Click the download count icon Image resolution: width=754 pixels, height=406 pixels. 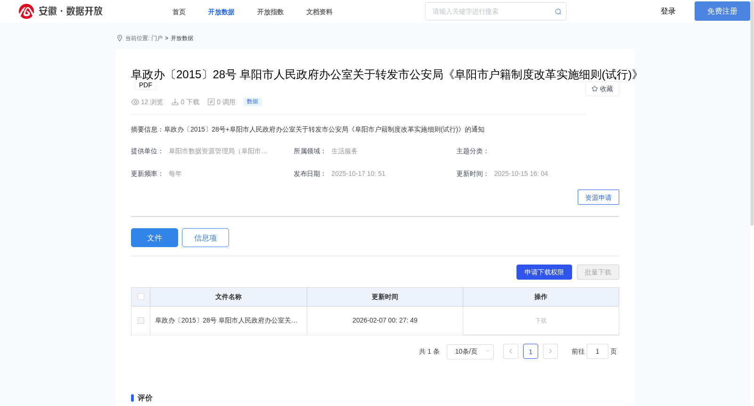(175, 102)
